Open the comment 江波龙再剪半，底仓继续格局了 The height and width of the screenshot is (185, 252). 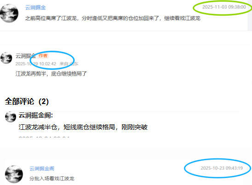coord(51,74)
